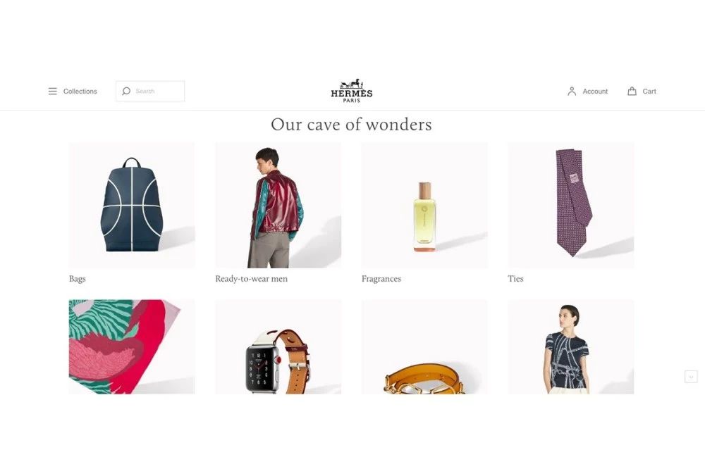Open the Fragrances category label
Screen dimensions: 705x469
click(x=381, y=279)
